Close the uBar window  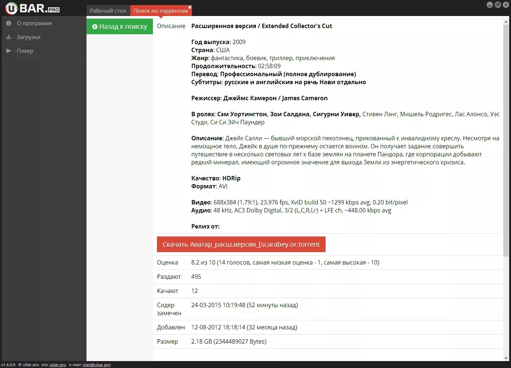[506, 5]
